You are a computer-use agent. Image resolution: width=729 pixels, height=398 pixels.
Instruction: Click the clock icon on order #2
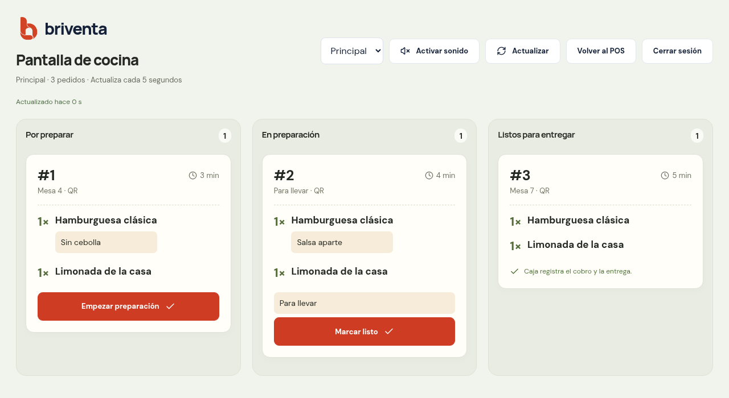pos(429,175)
